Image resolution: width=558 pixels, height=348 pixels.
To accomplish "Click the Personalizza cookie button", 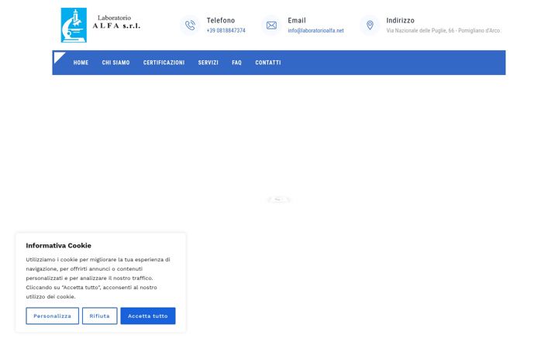I will pos(53,316).
